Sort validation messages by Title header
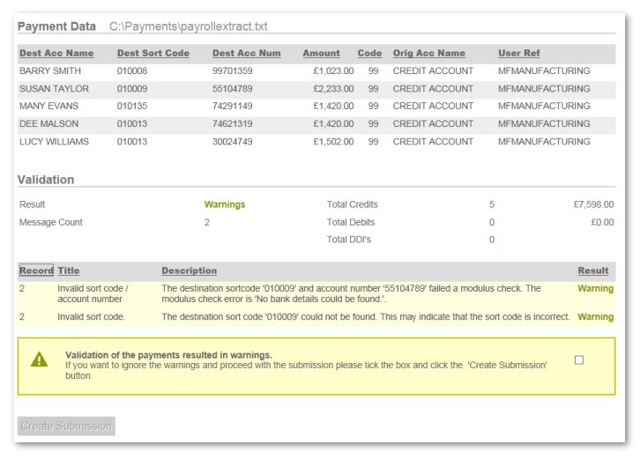640x474 pixels. click(x=69, y=270)
